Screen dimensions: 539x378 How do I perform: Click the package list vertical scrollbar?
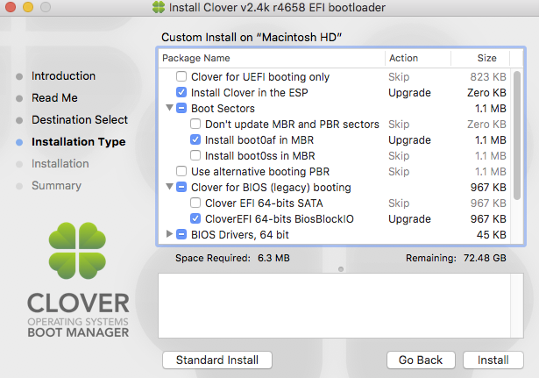click(517, 136)
